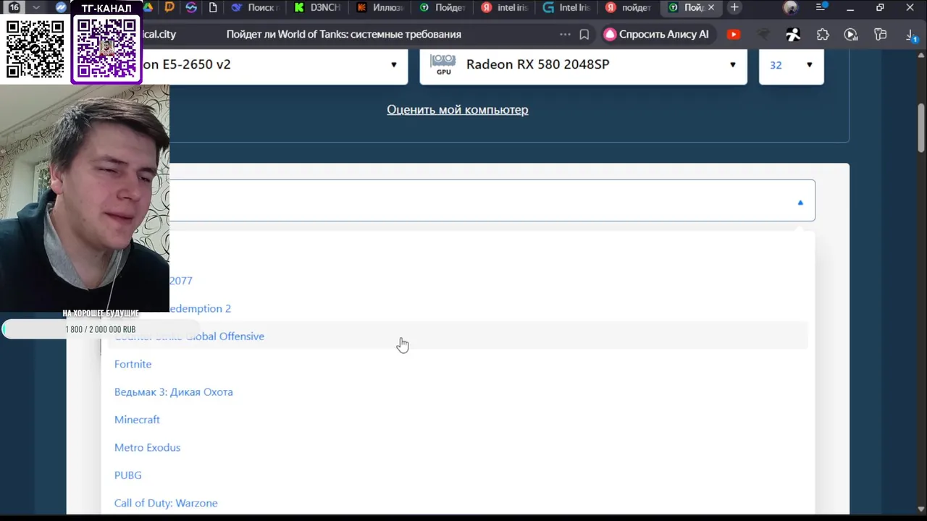Click the page title in the address bar

click(343, 34)
